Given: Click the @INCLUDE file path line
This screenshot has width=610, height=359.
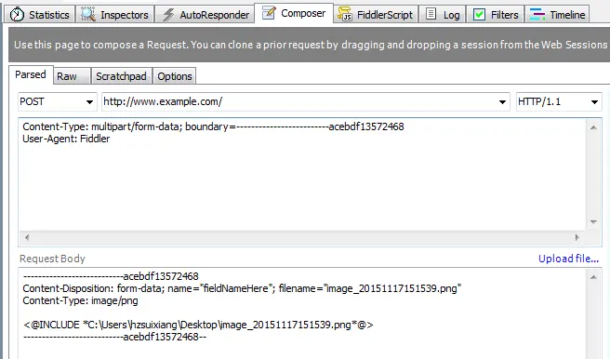Looking at the screenshot, I should (198, 325).
